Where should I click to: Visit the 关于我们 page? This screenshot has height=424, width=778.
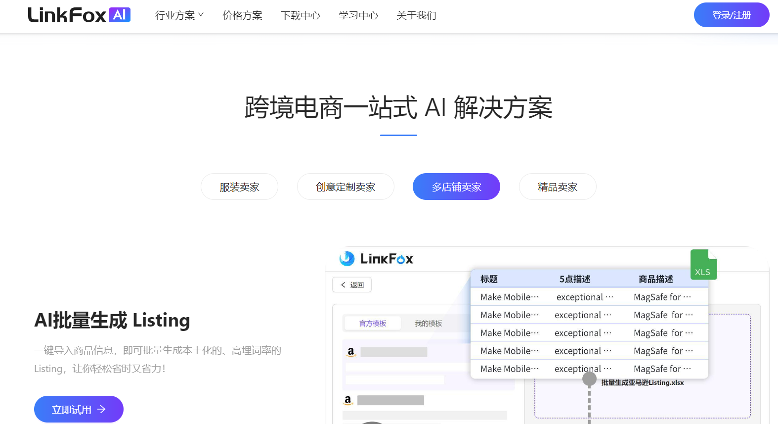416,15
